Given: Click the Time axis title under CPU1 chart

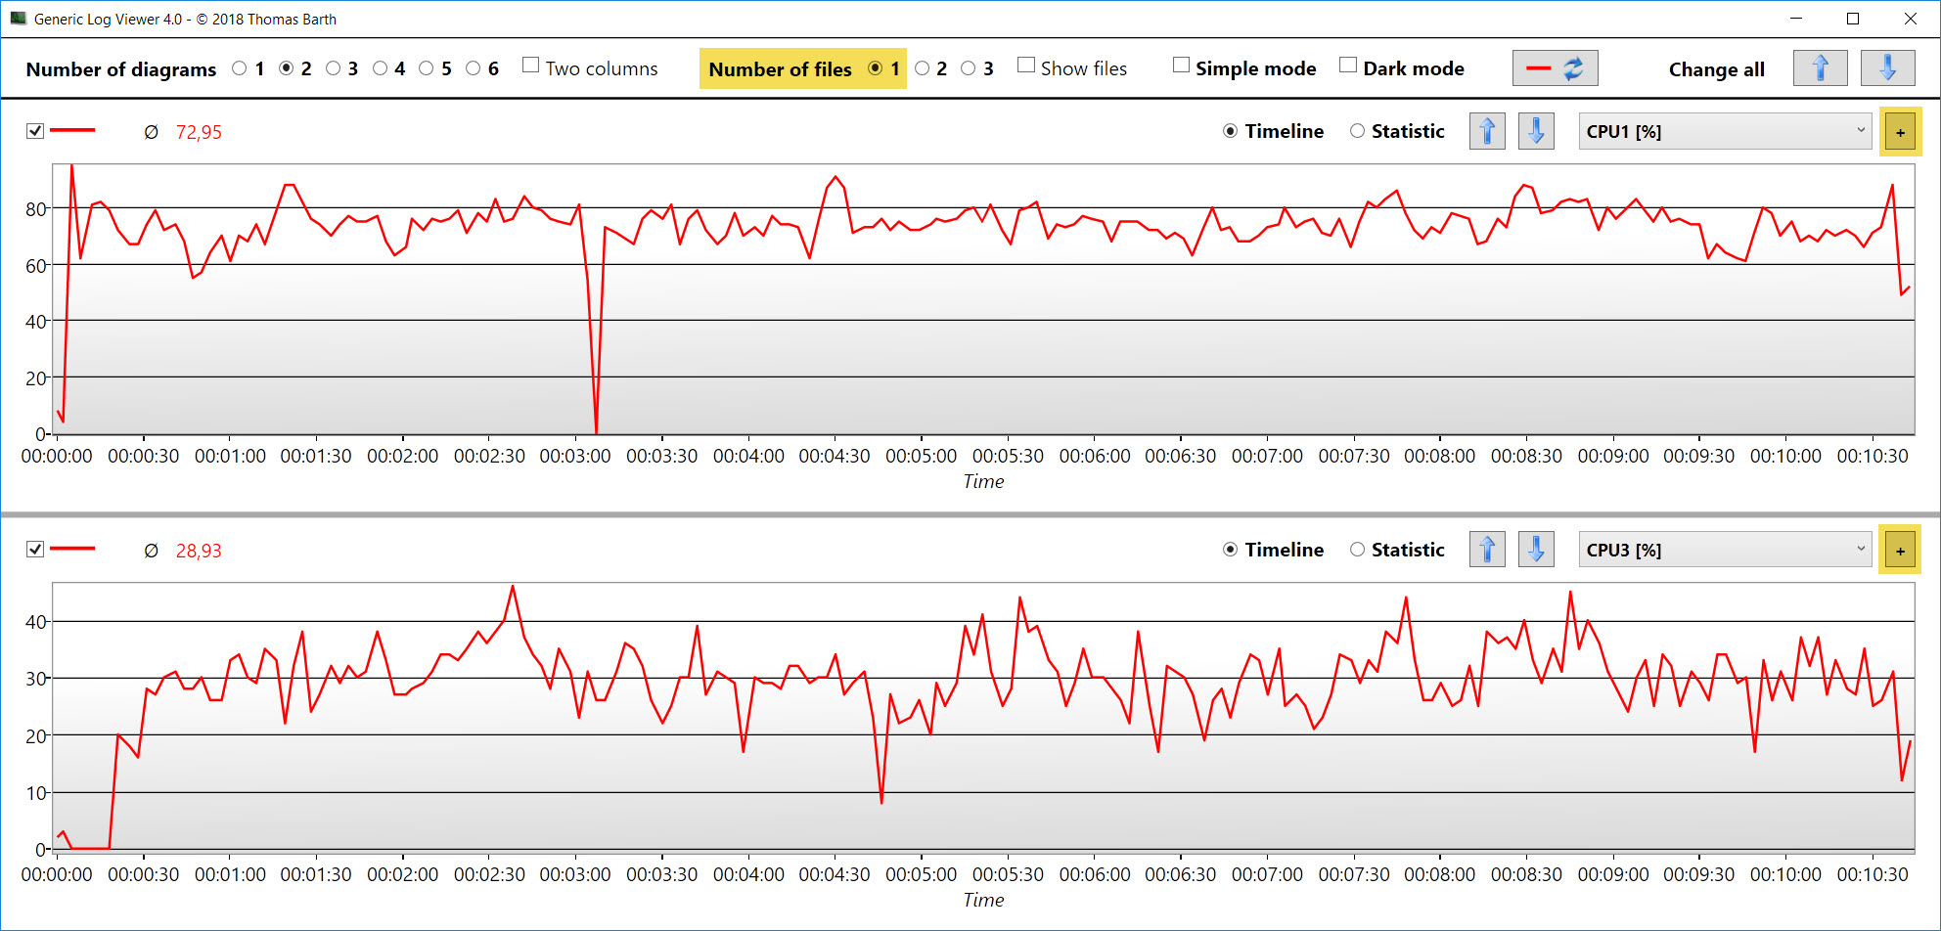Looking at the screenshot, I should (983, 481).
